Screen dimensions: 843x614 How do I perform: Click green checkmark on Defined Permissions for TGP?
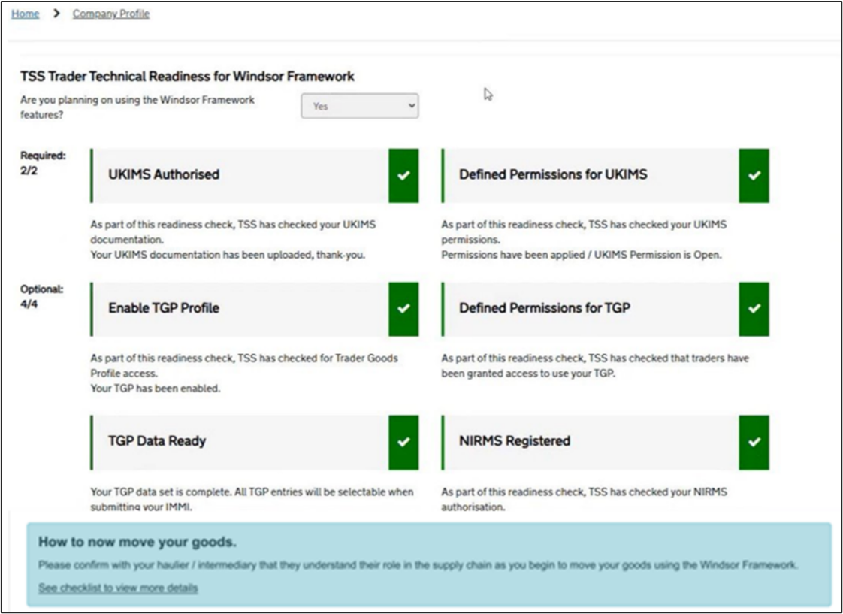(x=754, y=309)
